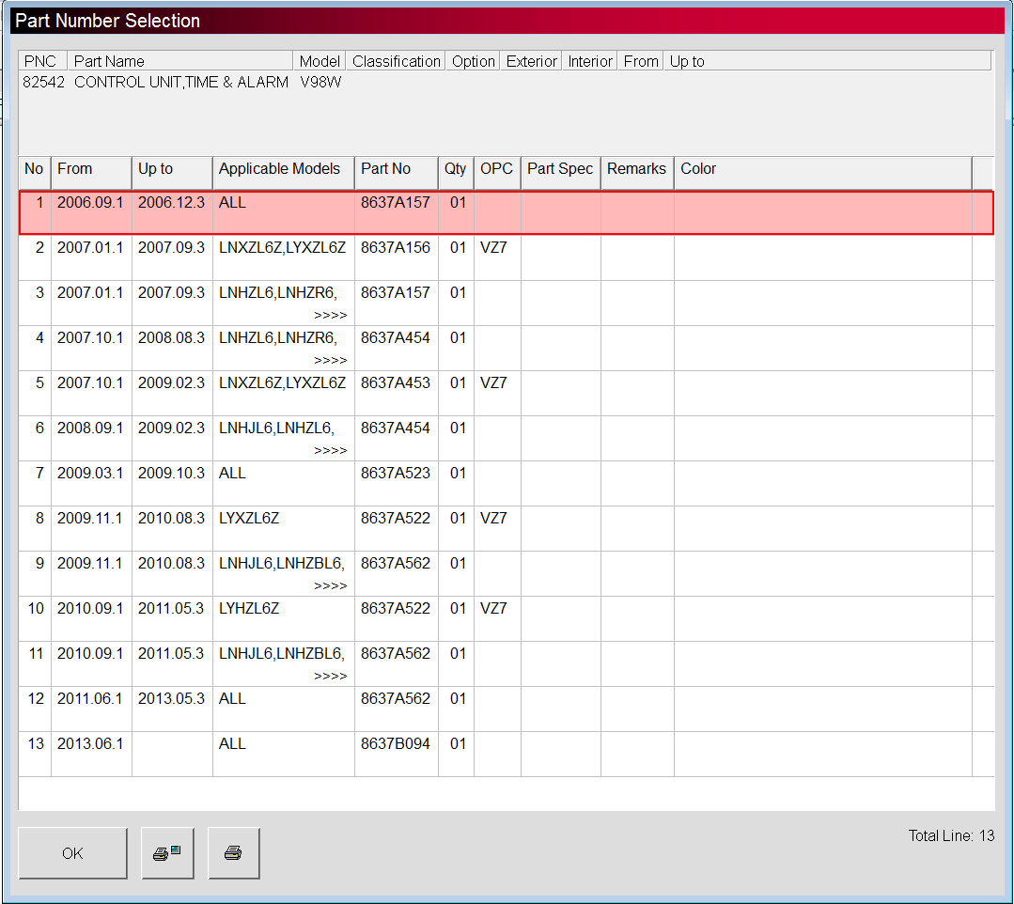The height and width of the screenshot is (904, 1014).
Task: Click the Color column header
Action: coord(698,169)
